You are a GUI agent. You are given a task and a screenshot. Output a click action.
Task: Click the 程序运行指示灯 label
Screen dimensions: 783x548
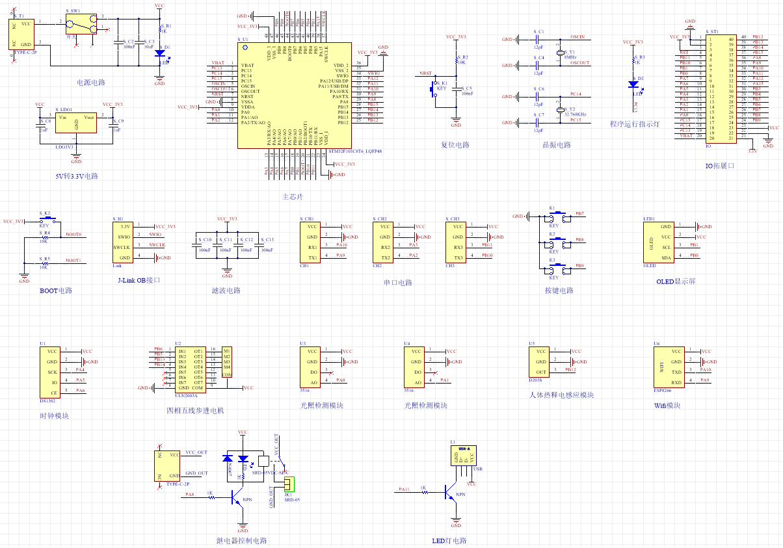[634, 124]
